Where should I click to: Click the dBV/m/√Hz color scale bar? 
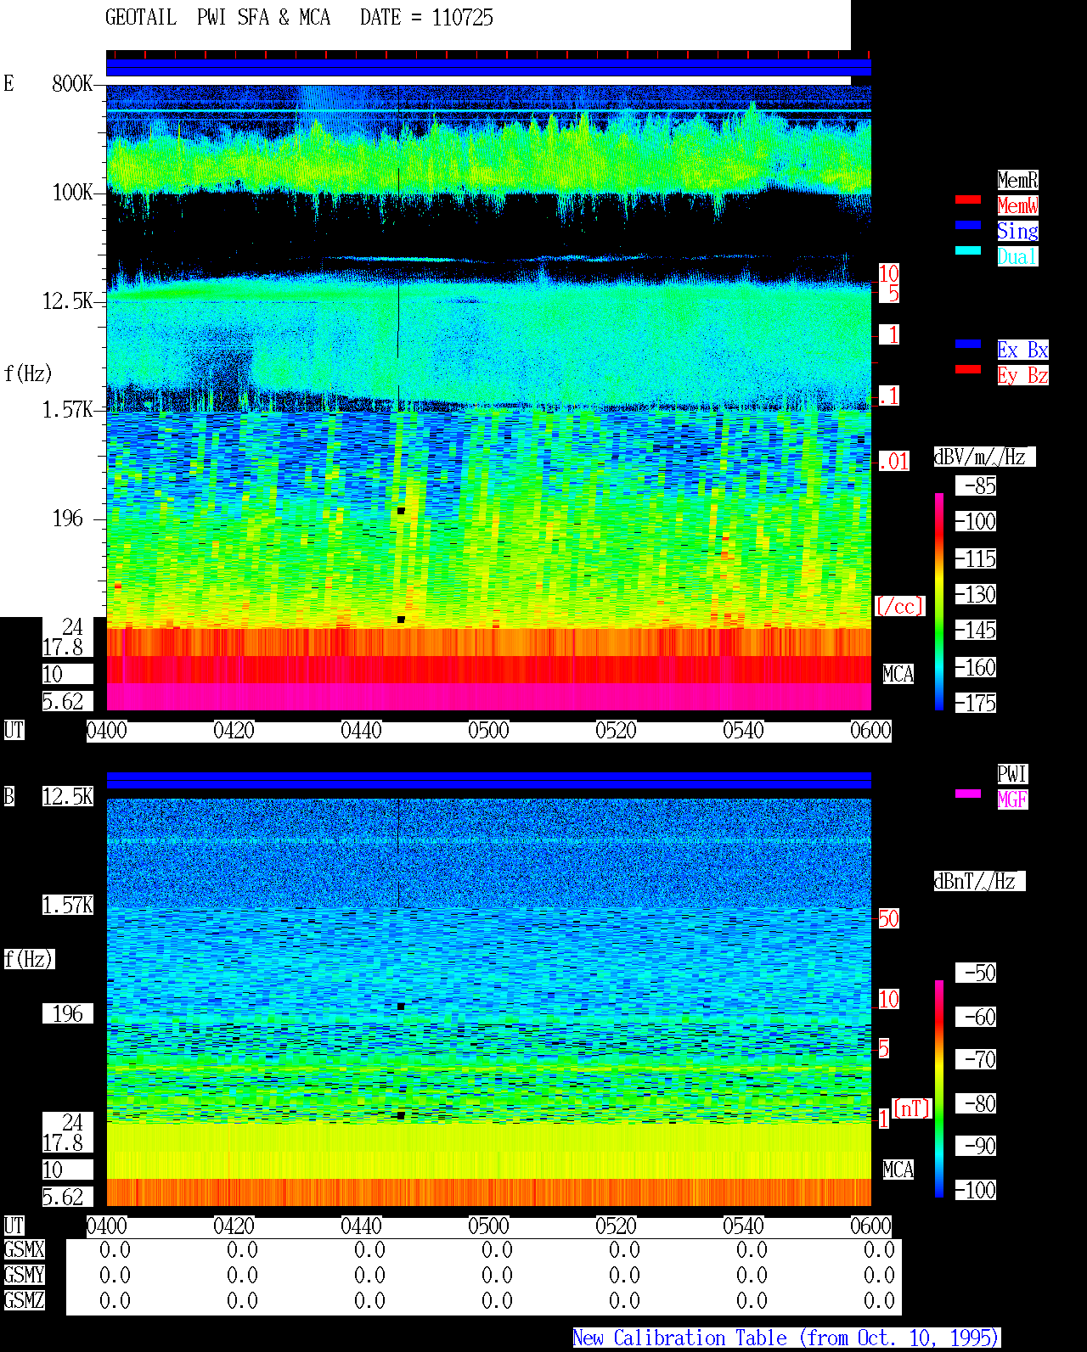tap(939, 601)
